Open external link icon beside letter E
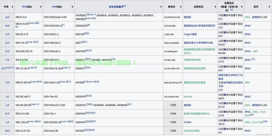The image size is (272, 136). click(x=9, y=51)
